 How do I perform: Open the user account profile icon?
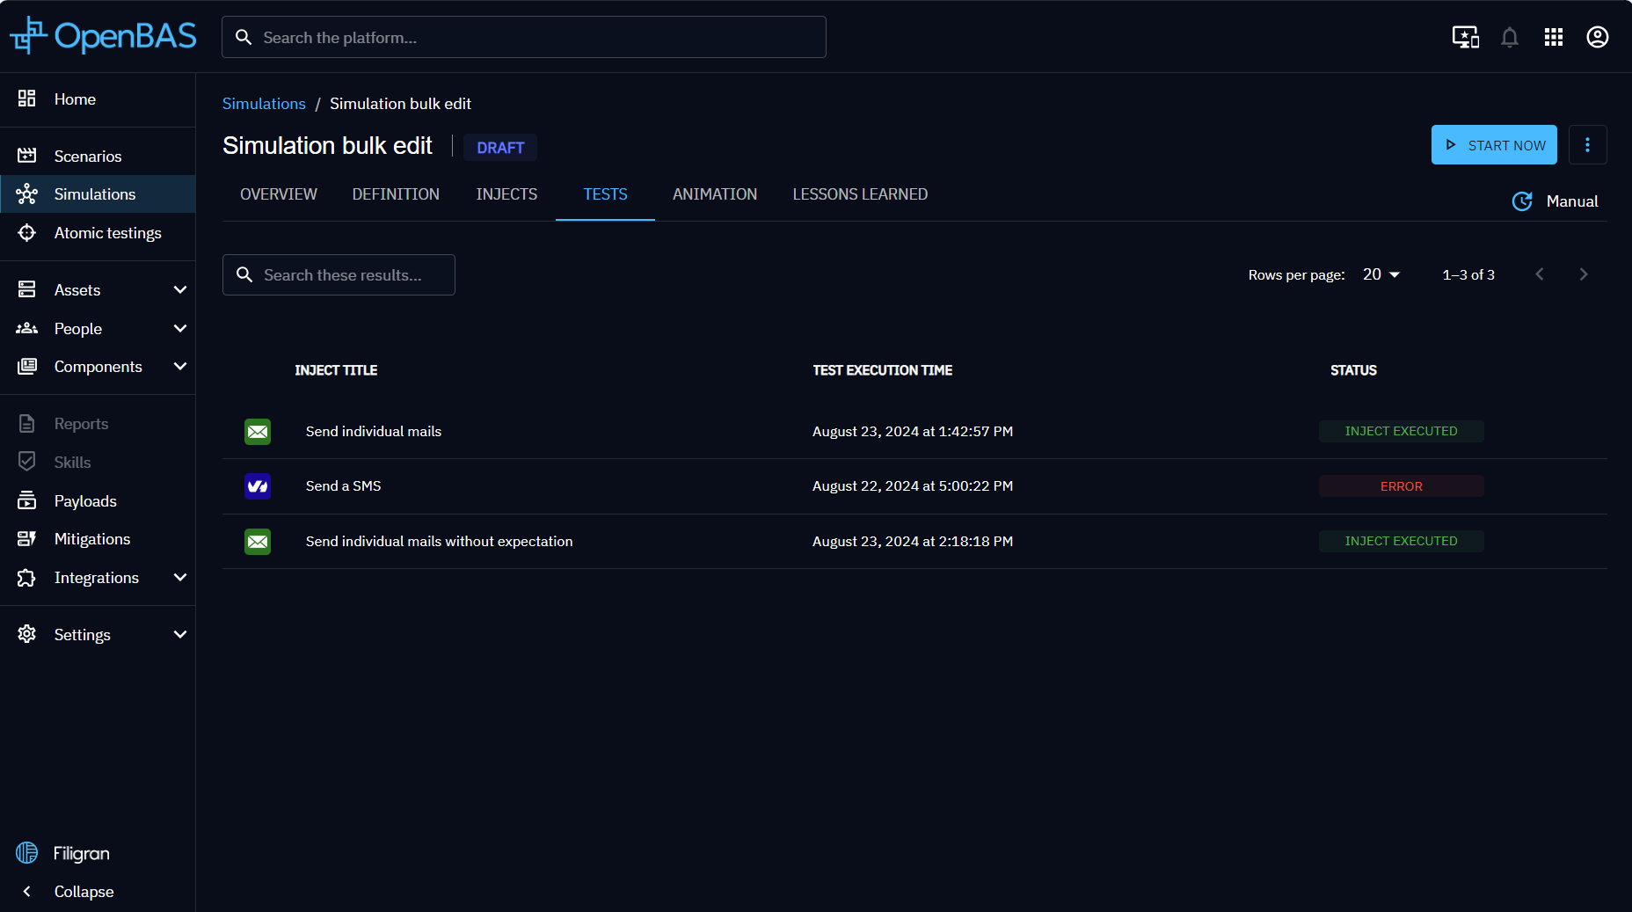(1597, 37)
